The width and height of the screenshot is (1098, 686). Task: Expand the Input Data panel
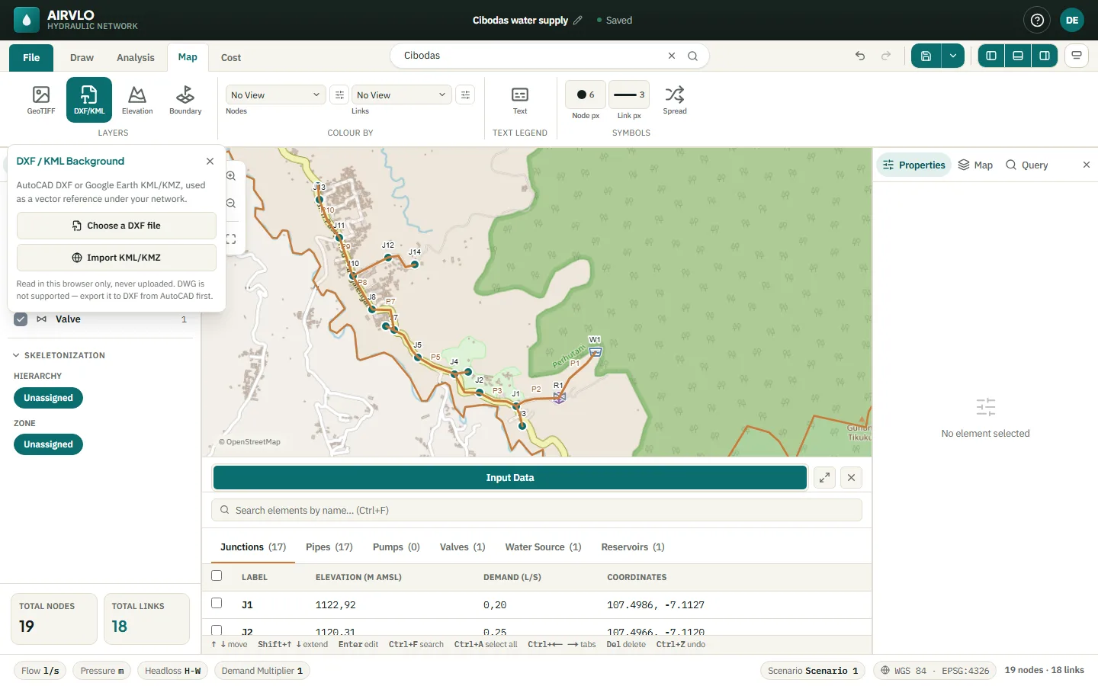coord(824,478)
